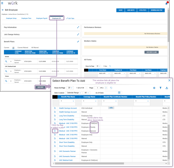Click ADD NEW under Benefit Plans
Viewport: 174px width, 168px height.
click(40, 87)
